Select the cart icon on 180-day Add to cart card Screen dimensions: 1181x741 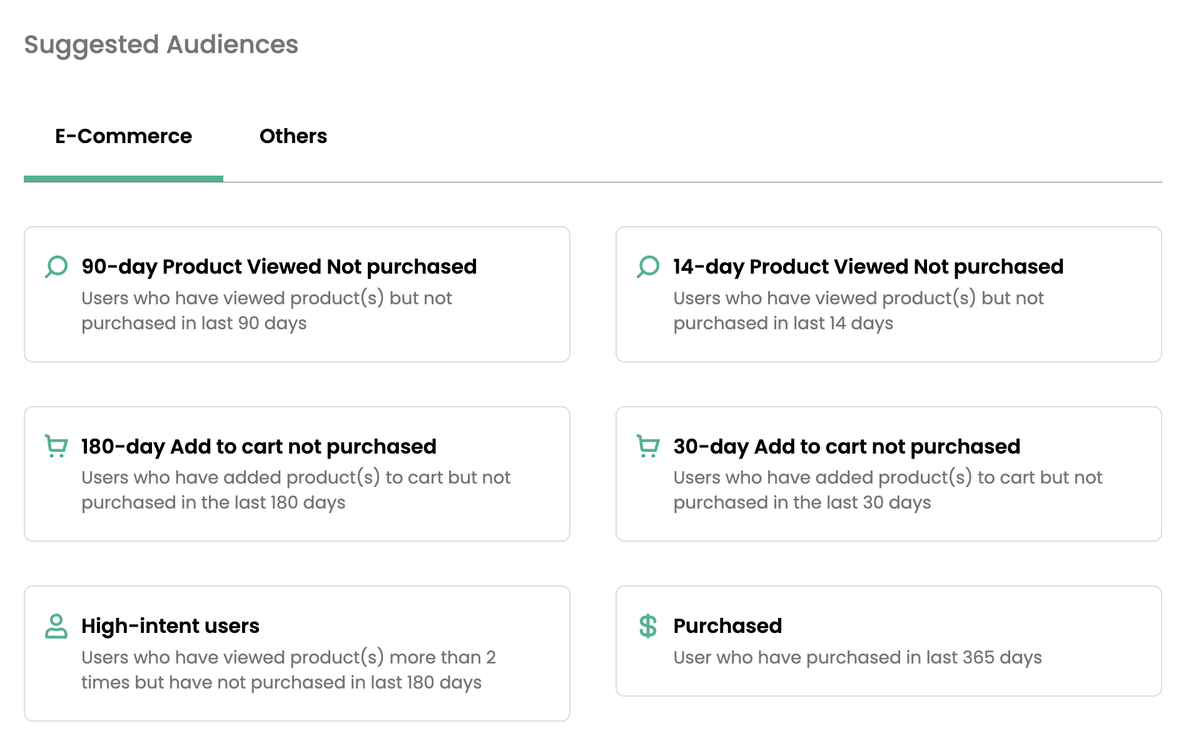[56, 446]
